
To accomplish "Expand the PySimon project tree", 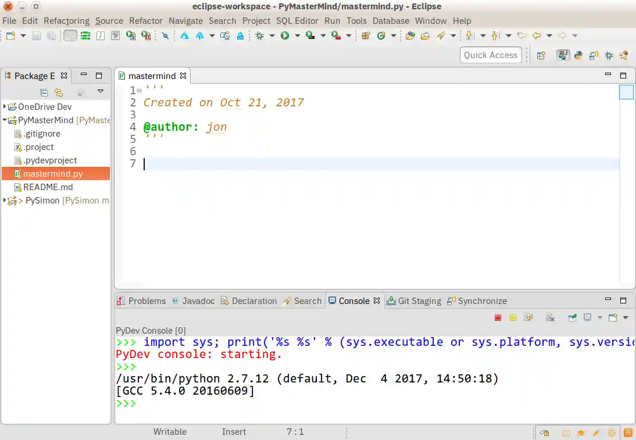I will coord(5,201).
